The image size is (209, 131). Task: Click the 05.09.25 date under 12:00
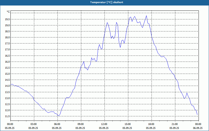point(104,128)
